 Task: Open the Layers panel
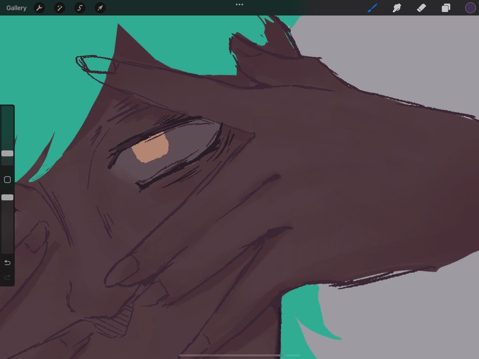446,8
